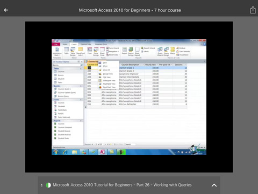Click the Report Wizard button
The height and width of the screenshot is (194, 258).
point(148,48)
